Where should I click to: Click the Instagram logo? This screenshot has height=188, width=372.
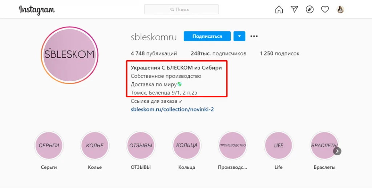pyautogui.click(x=37, y=10)
